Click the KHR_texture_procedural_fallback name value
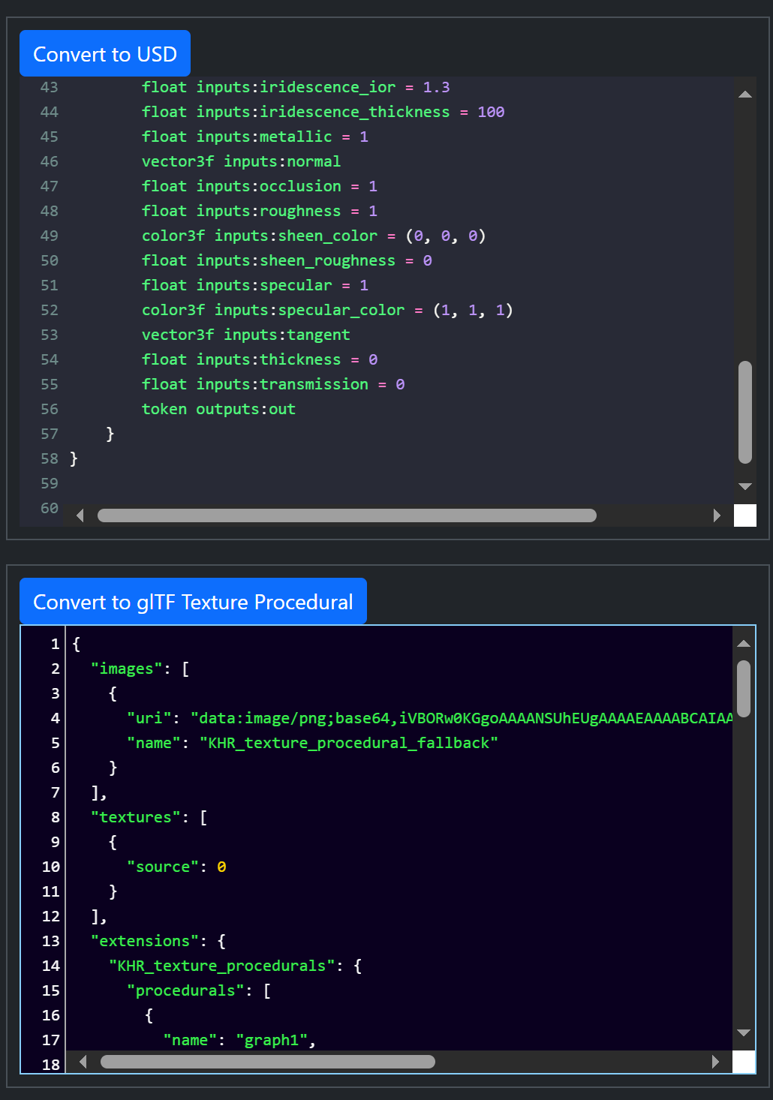 coord(349,743)
